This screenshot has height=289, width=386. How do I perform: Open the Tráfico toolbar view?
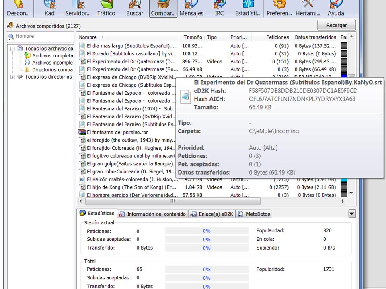point(106,8)
